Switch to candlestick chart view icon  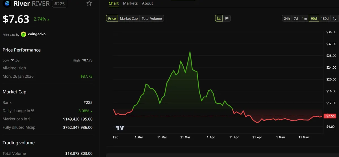[227, 18]
